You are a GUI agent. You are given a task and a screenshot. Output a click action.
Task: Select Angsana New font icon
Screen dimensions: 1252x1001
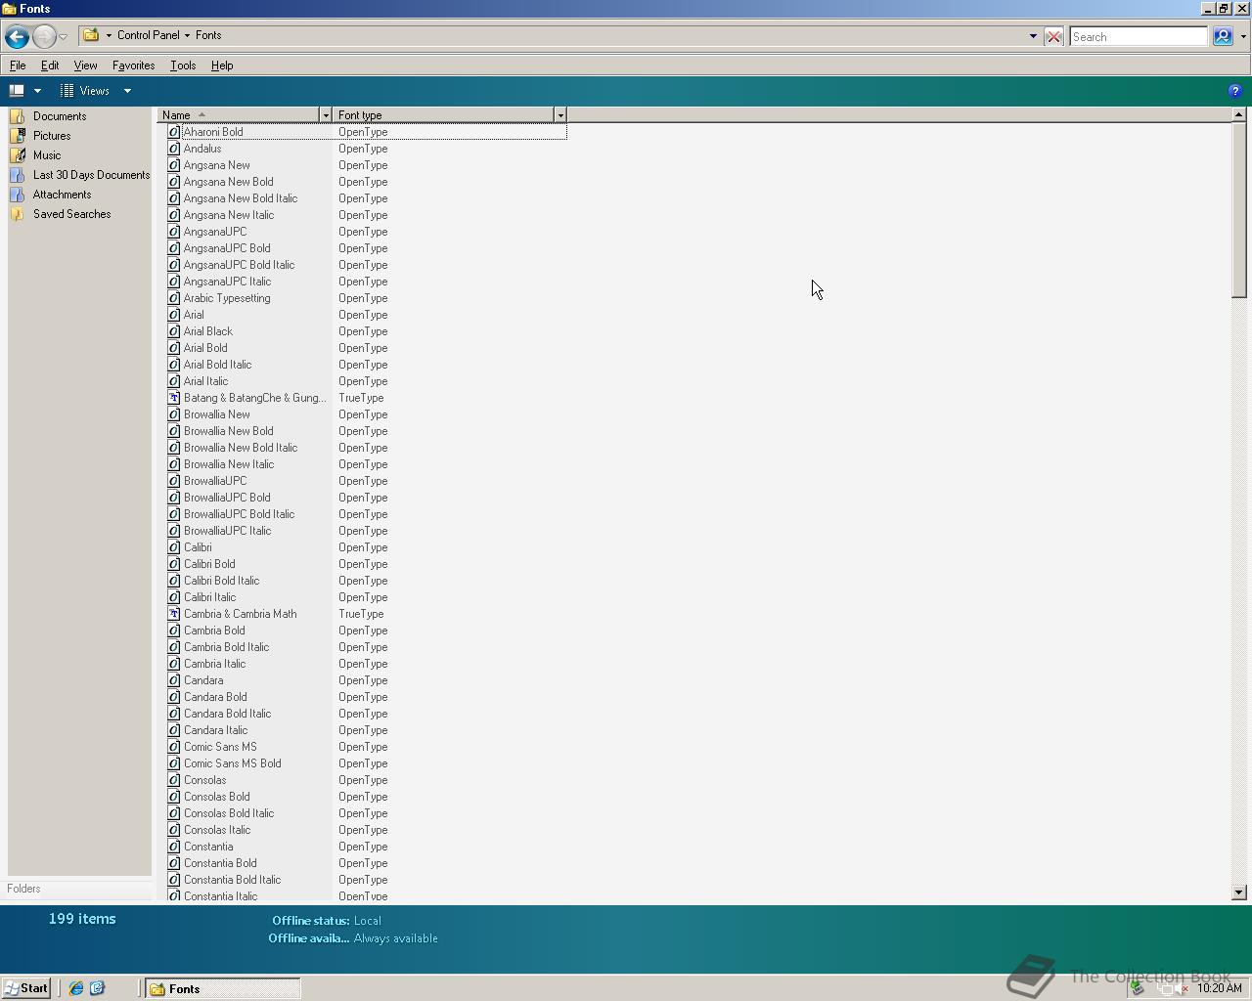[174, 165]
